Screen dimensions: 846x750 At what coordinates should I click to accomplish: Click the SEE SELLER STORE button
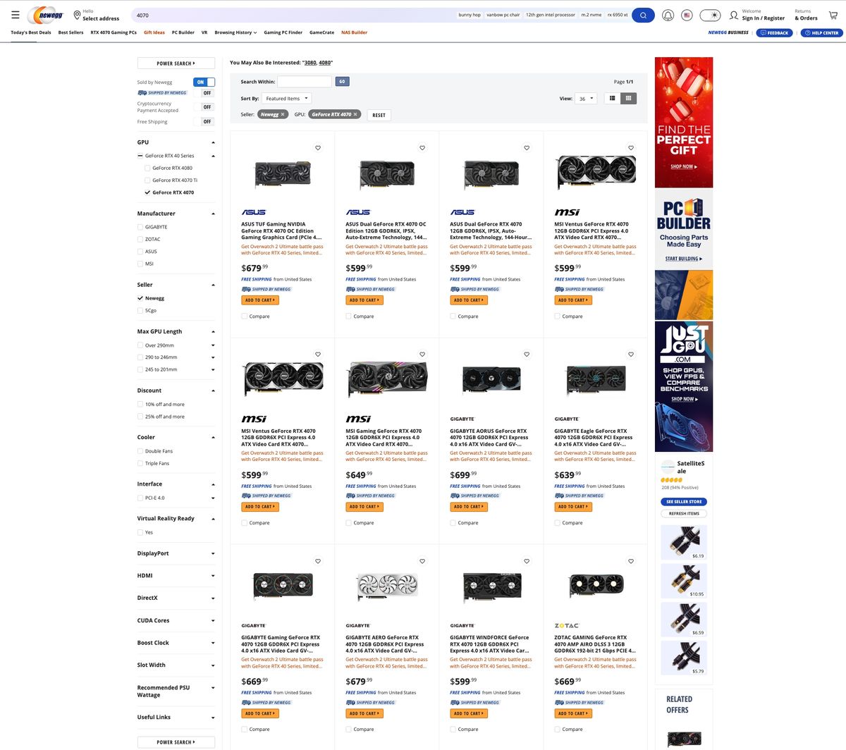click(x=684, y=502)
